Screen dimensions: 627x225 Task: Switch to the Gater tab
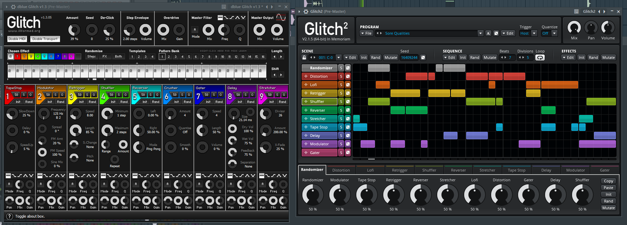click(x=605, y=170)
